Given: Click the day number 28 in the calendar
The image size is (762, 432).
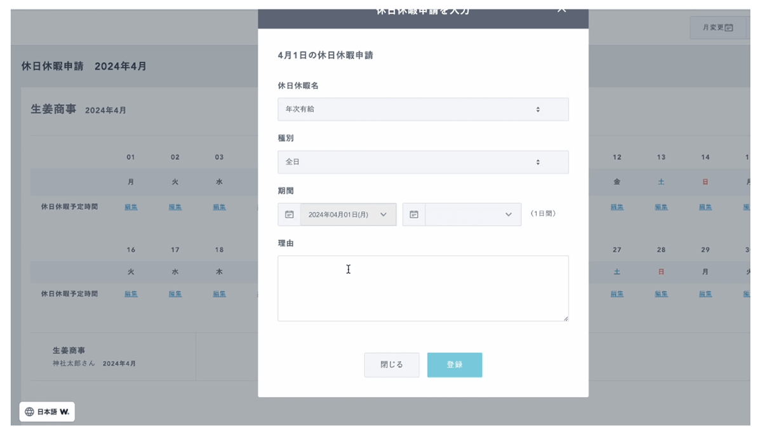Looking at the screenshot, I should 661,250.
